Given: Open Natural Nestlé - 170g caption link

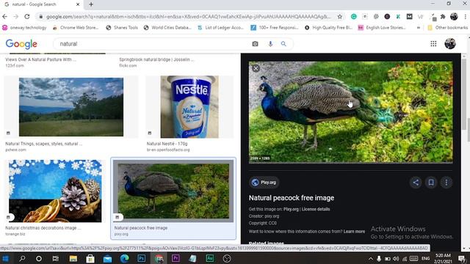Looking at the screenshot, I should (x=167, y=144).
